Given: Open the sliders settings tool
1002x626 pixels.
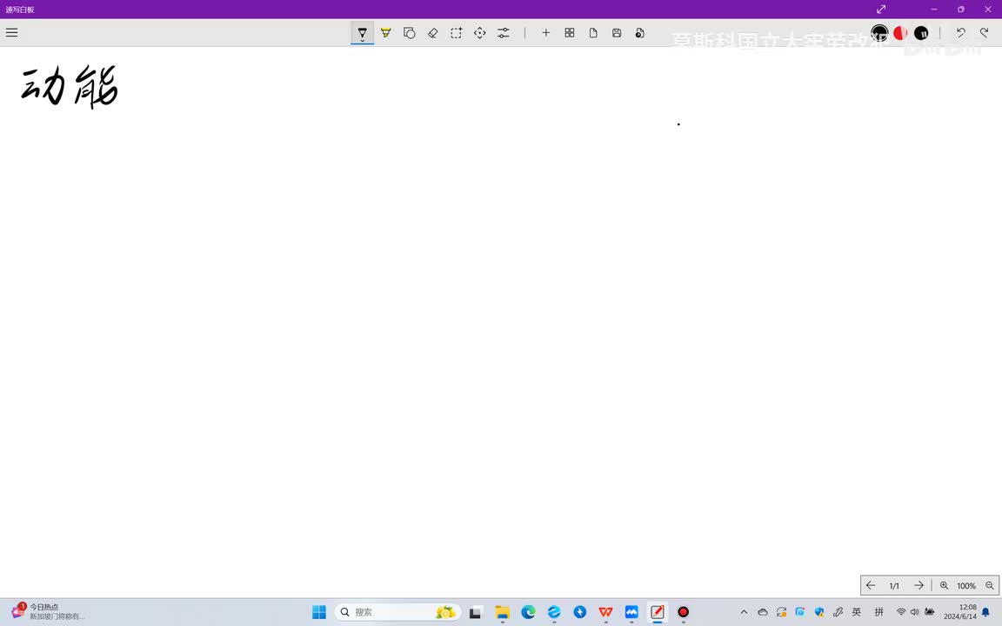Looking at the screenshot, I should [x=504, y=32].
